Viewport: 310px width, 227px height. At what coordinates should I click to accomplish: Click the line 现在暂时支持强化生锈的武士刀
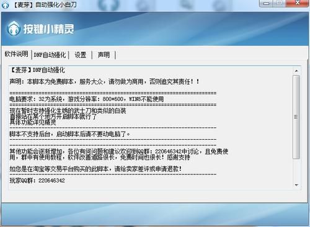click(68, 111)
